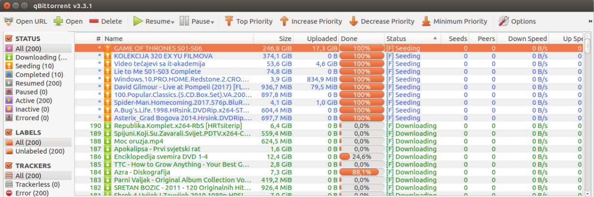This screenshot has width=594, height=197.
Task: Click download icon of Moc oruzja.mp4 row
Action: (x=108, y=141)
